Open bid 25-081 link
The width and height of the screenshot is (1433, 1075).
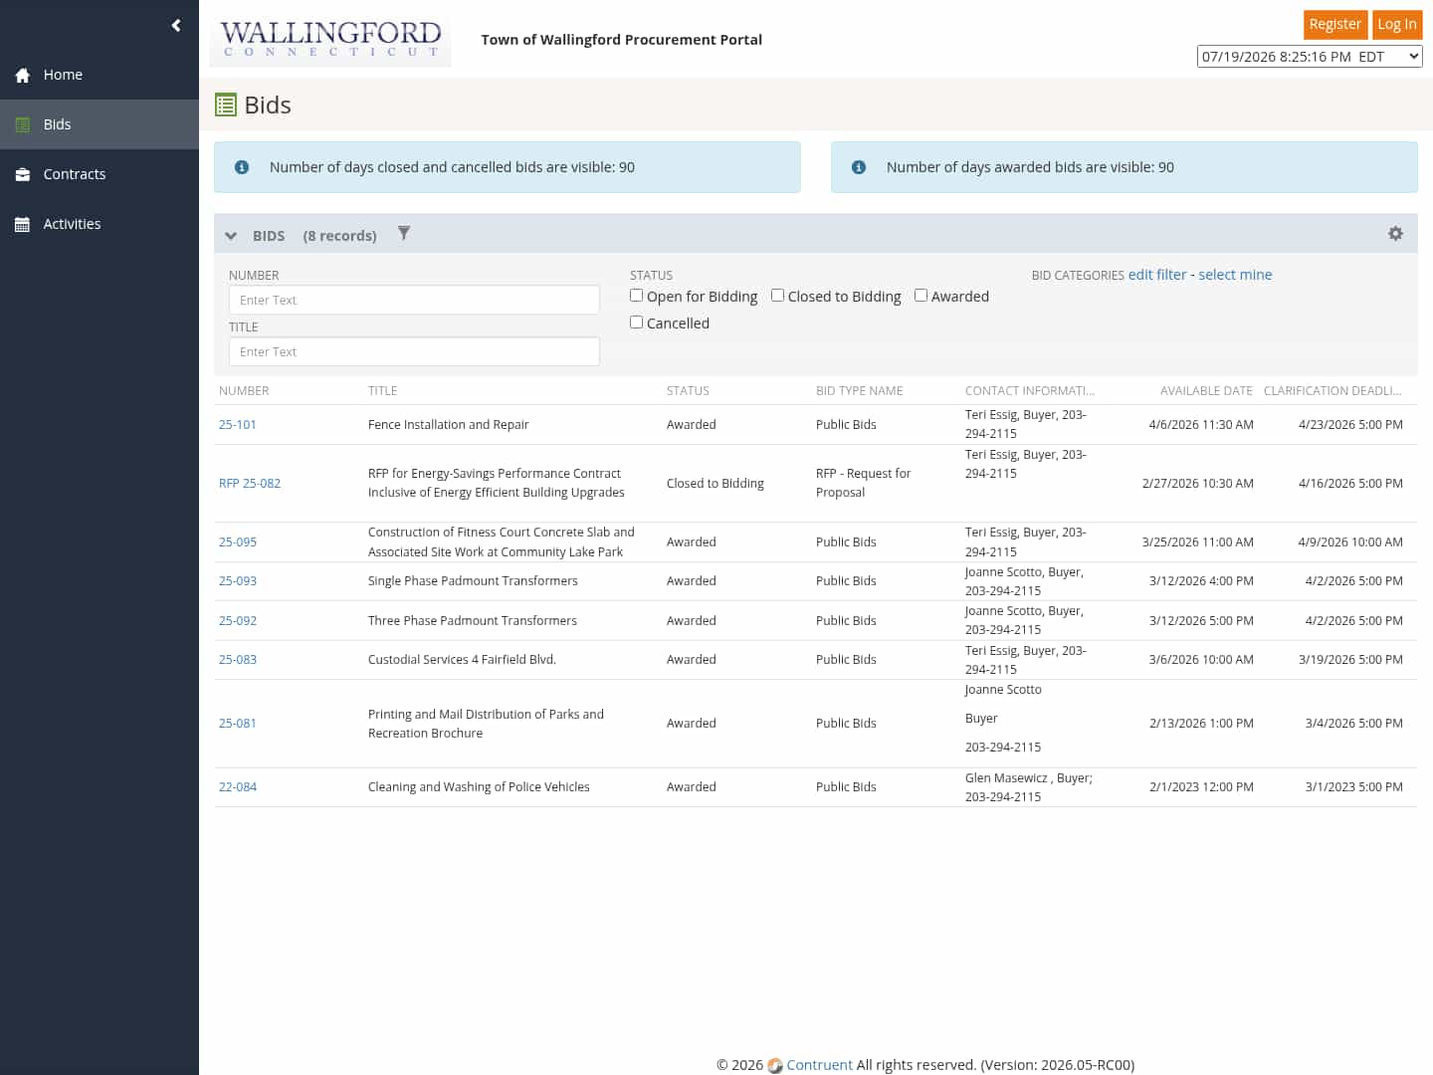pos(238,723)
